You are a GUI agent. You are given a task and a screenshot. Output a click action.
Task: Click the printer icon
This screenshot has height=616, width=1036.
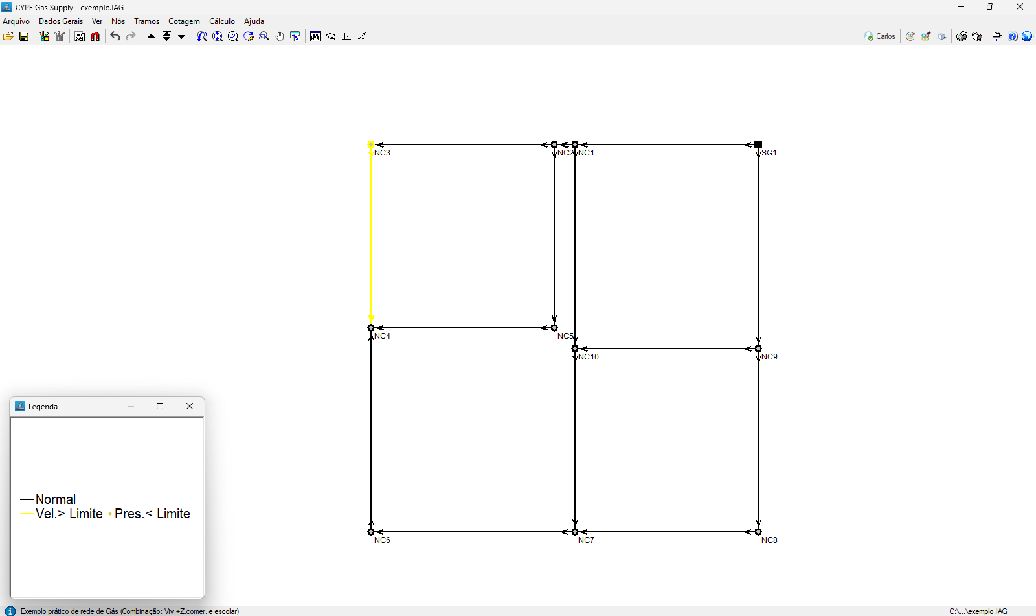[x=962, y=36]
